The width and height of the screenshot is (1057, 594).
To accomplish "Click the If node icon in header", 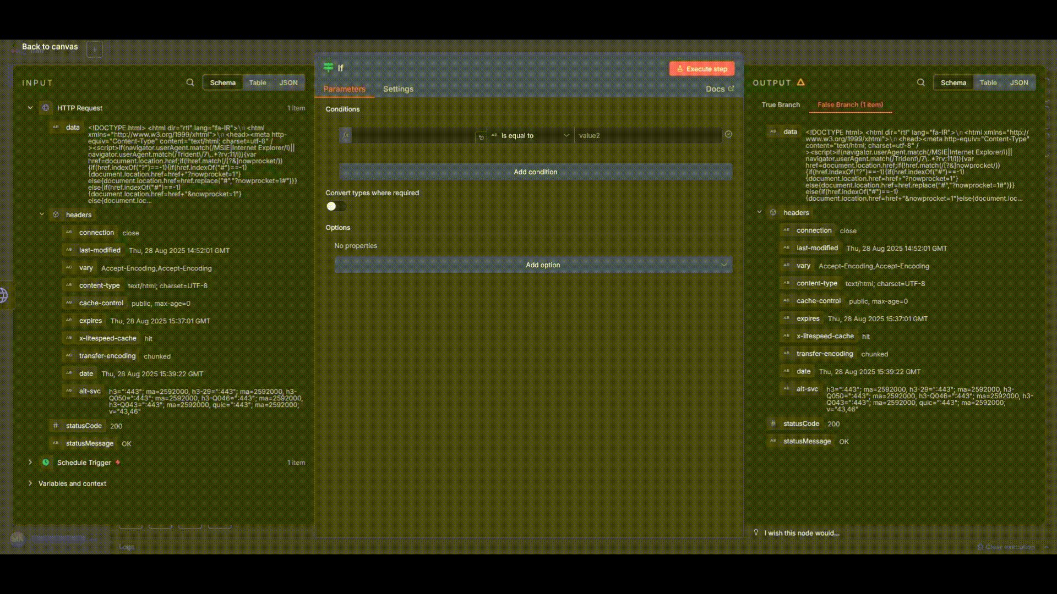I will 329,68.
